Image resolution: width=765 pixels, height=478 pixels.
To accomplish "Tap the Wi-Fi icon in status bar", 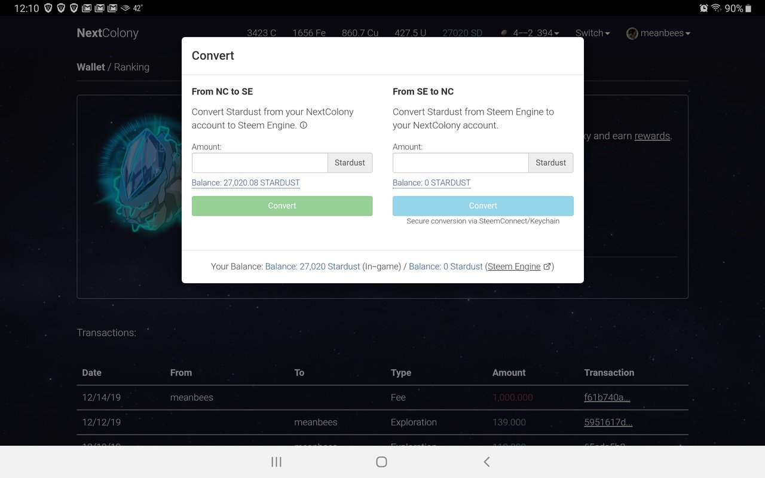I will (716, 8).
